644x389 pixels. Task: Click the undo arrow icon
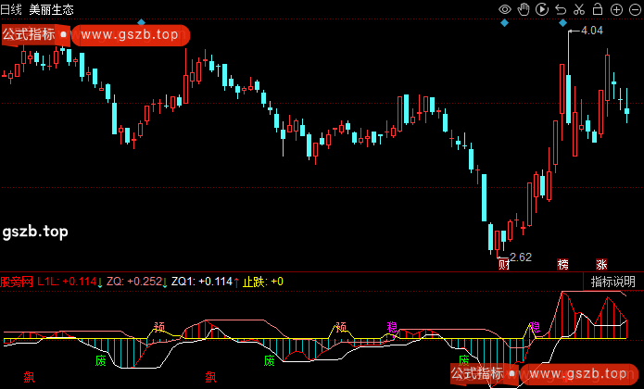click(560, 9)
